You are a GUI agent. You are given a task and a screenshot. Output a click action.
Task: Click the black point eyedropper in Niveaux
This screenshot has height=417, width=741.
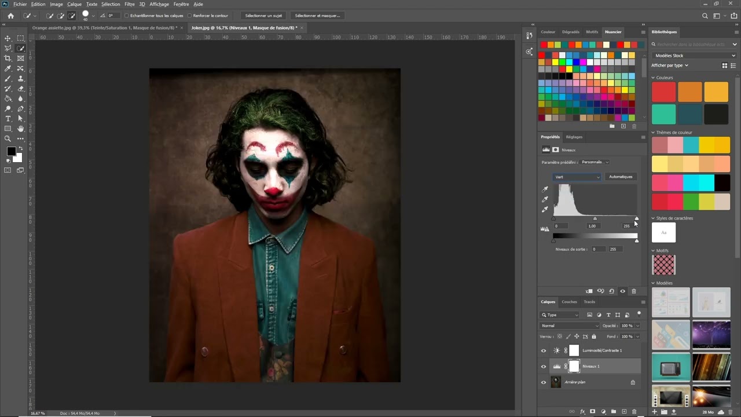click(x=545, y=189)
